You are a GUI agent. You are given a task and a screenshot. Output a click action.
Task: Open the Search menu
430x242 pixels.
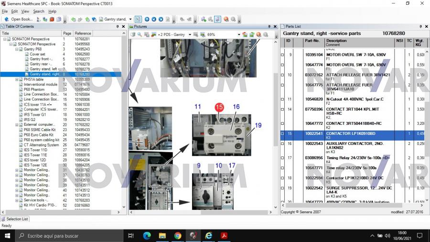click(x=39, y=11)
